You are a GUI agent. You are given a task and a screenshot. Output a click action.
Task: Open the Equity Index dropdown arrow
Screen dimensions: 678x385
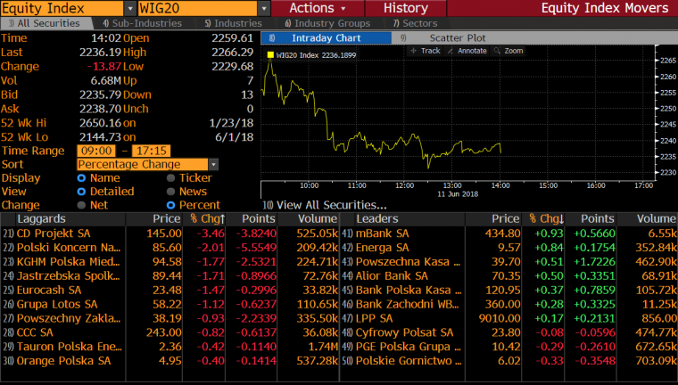(x=129, y=8)
